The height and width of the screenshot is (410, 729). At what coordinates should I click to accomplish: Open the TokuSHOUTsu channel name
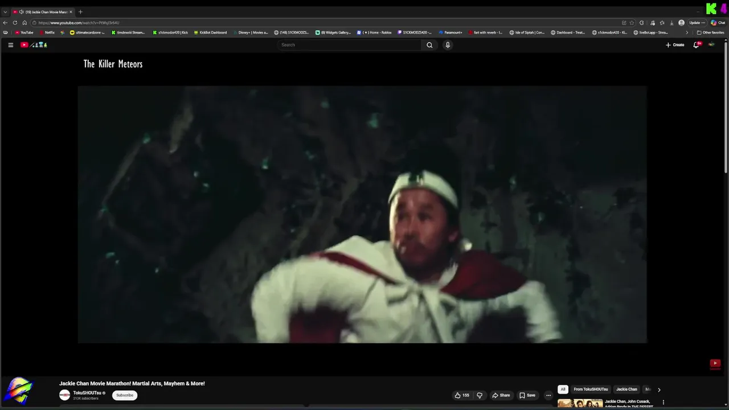click(87, 393)
